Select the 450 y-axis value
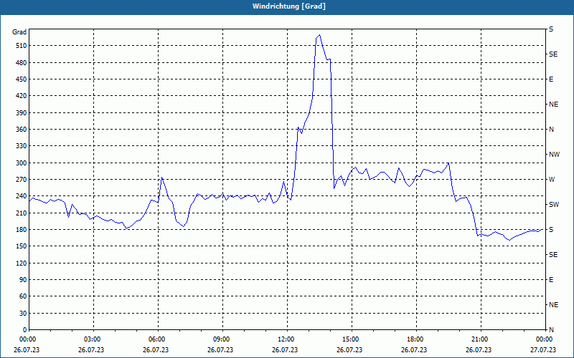The height and width of the screenshot is (358, 574). coord(21,79)
